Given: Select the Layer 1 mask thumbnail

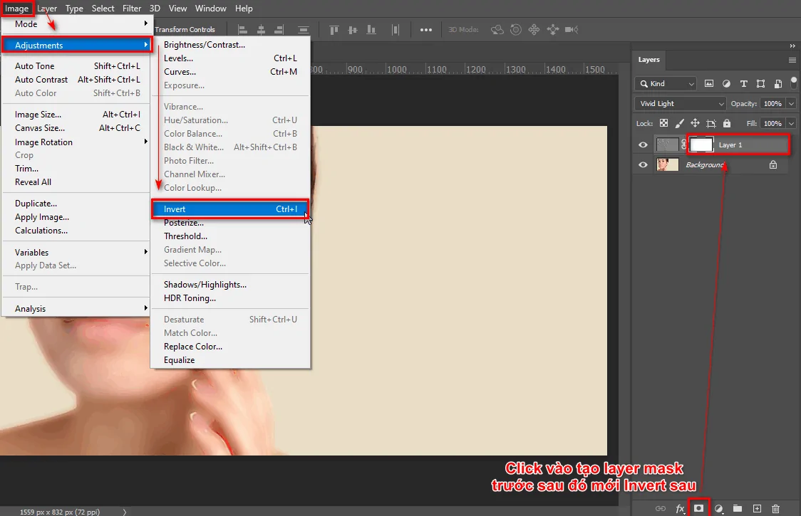Looking at the screenshot, I should [x=702, y=144].
